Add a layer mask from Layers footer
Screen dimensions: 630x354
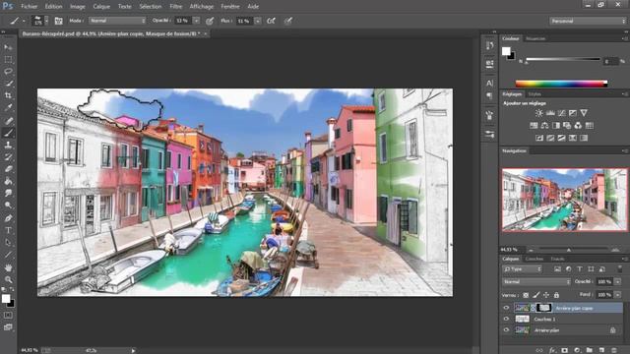[564, 350]
